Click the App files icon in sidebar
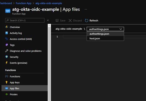 (7, 88)
